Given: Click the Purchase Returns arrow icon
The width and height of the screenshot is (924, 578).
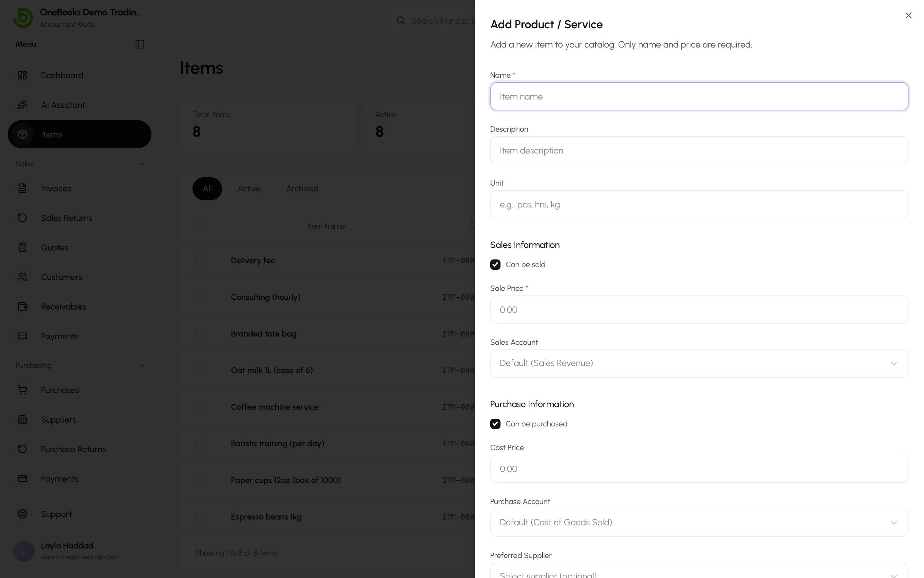Looking at the screenshot, I should coord(22,449).
